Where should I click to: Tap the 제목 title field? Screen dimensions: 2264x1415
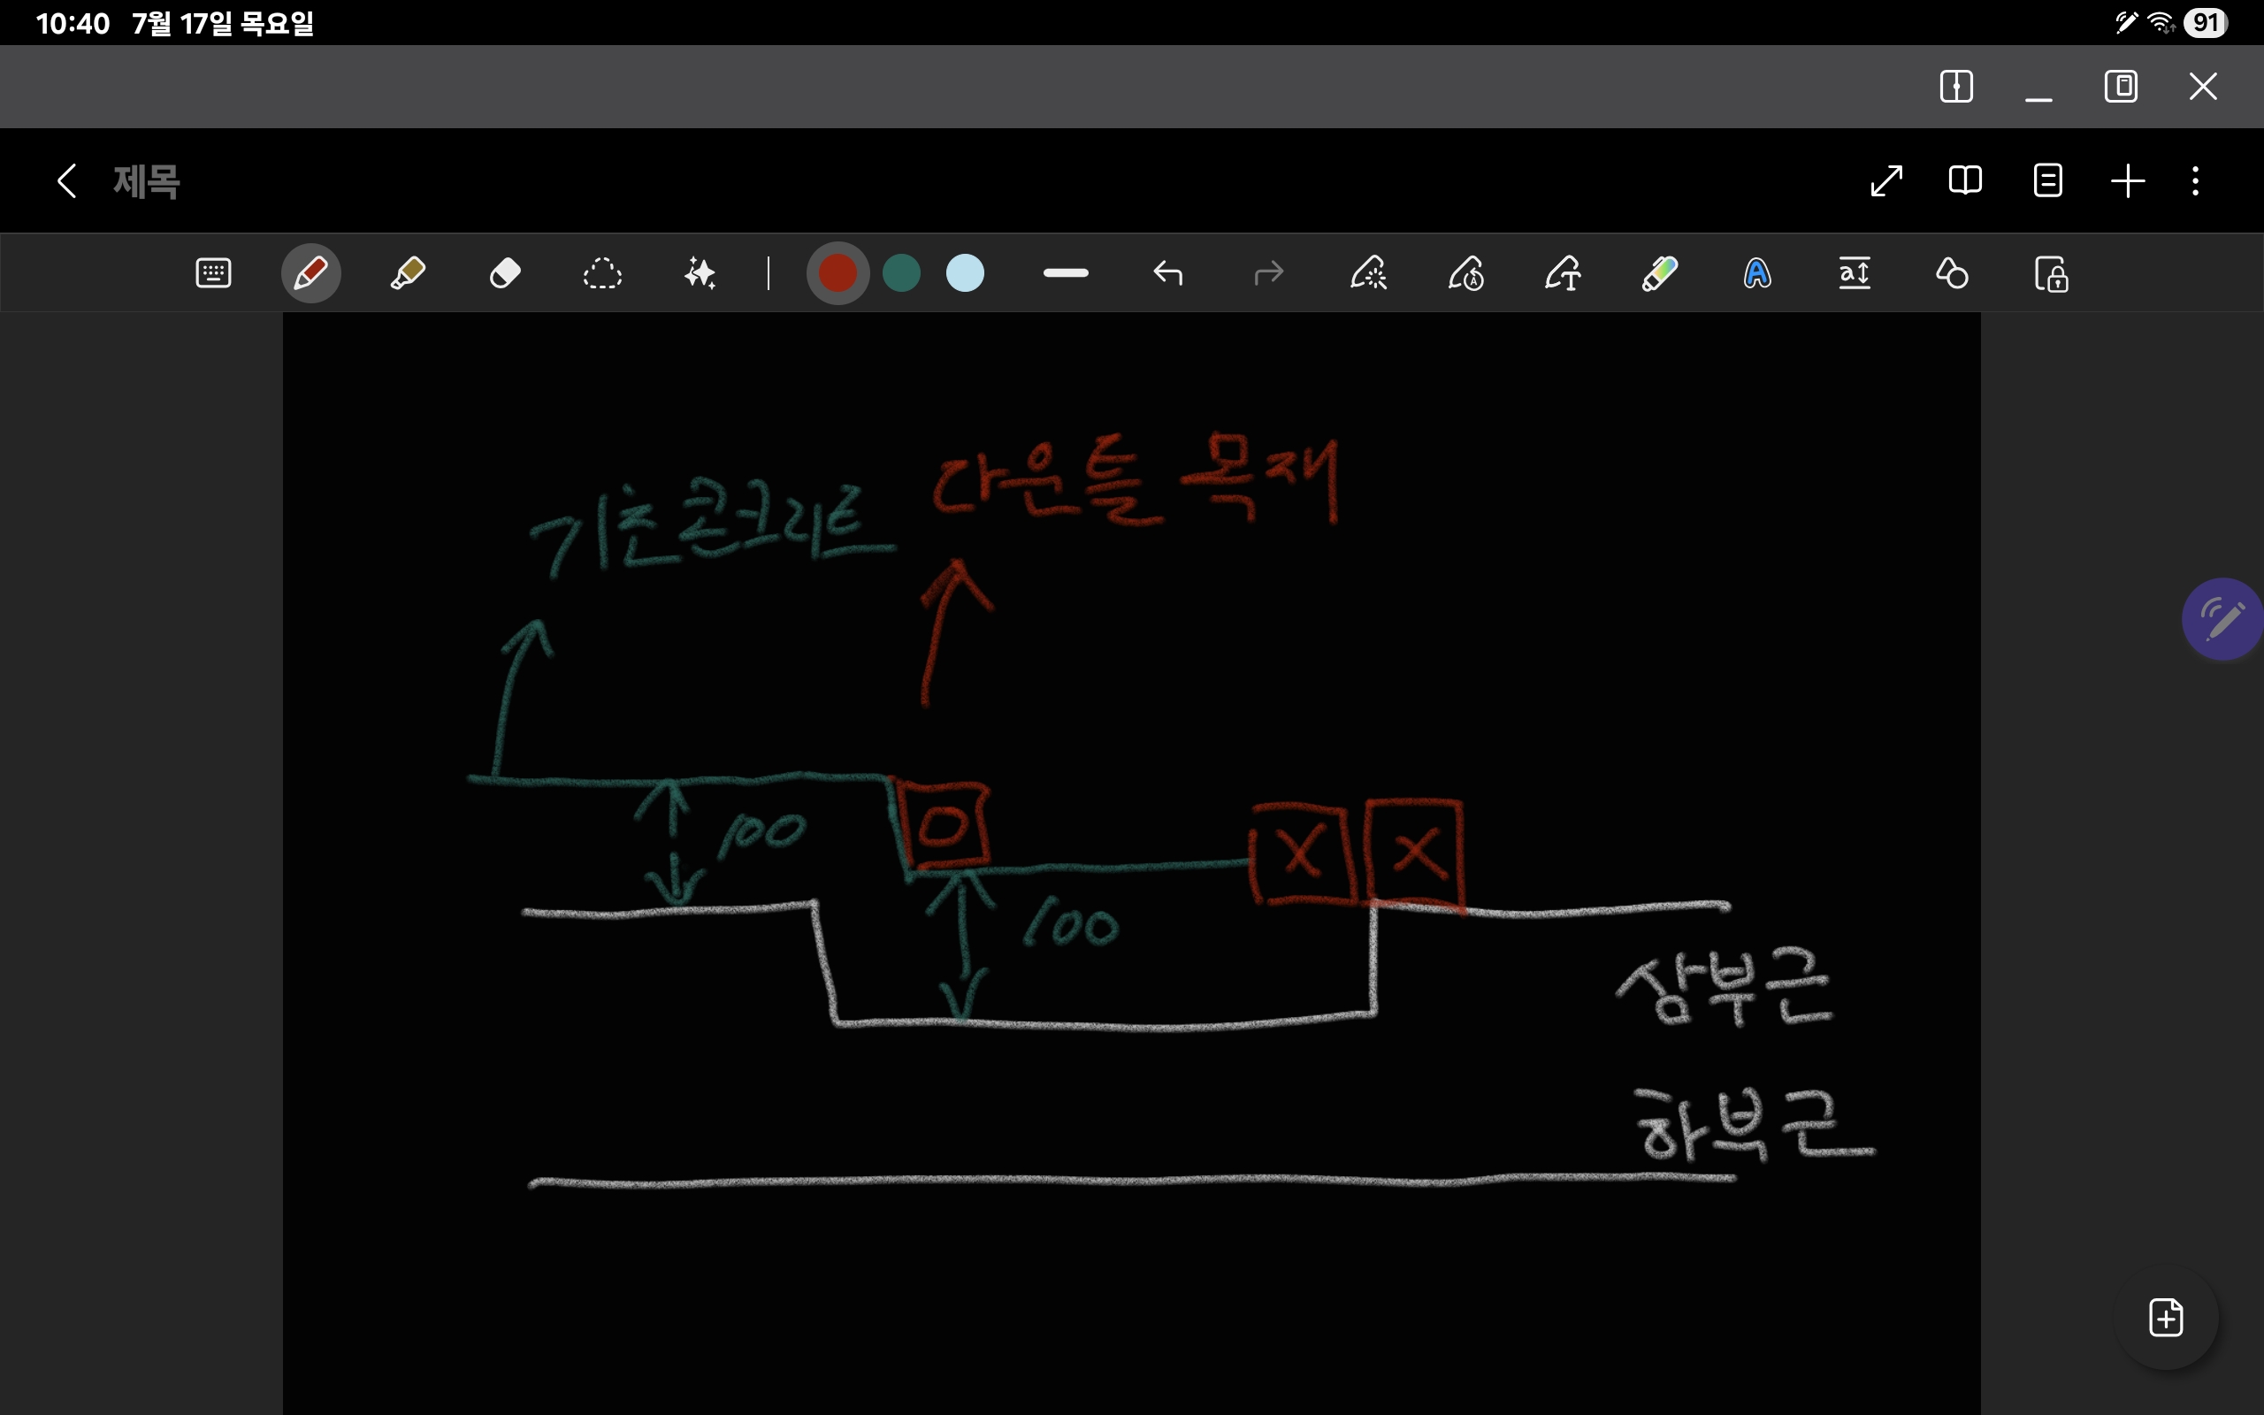pyautogui.click(x=147, y=180)
